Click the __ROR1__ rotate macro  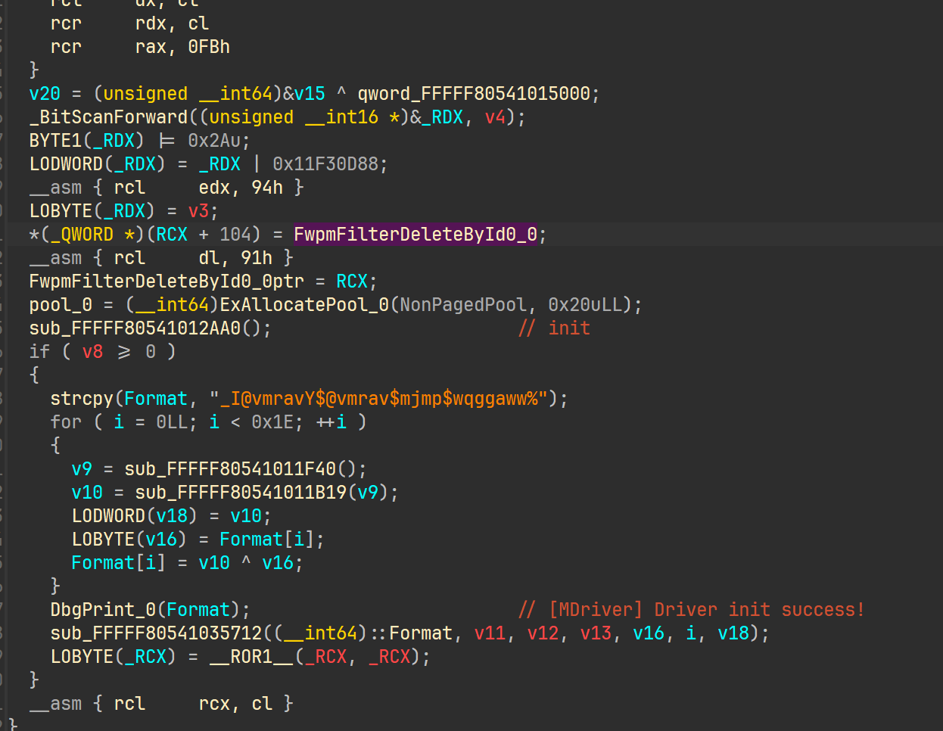251,657
